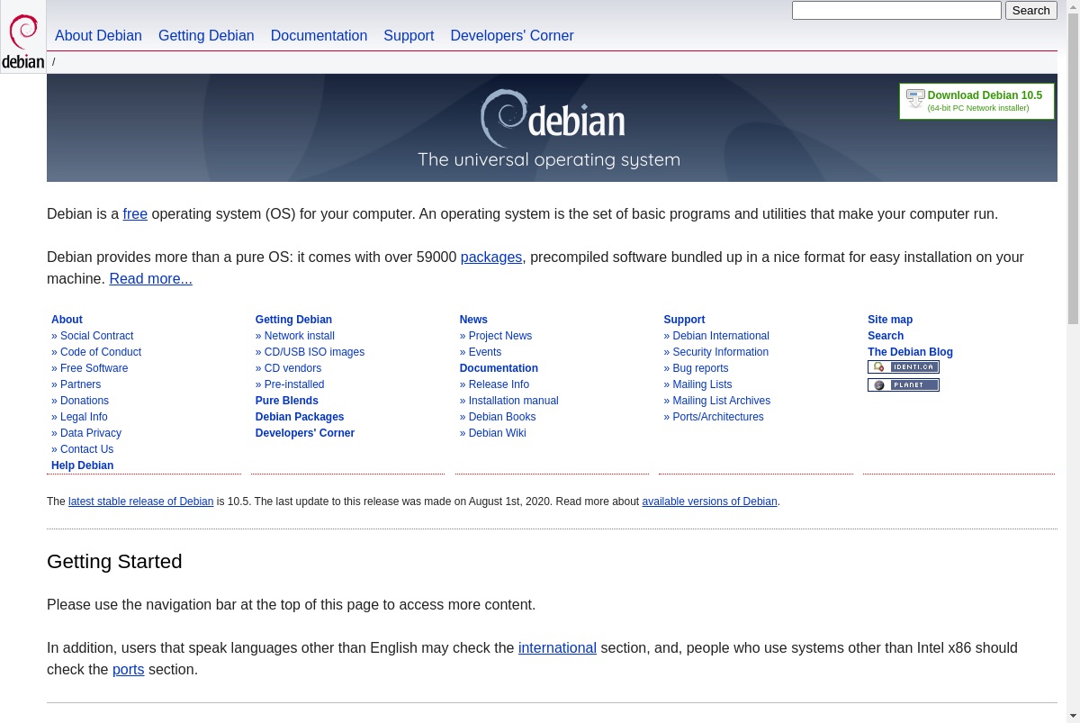This screenshot has width=1080, height=723.
Task: Visit the Partners page
Action: pyautogui.click(x=80, y=384)
